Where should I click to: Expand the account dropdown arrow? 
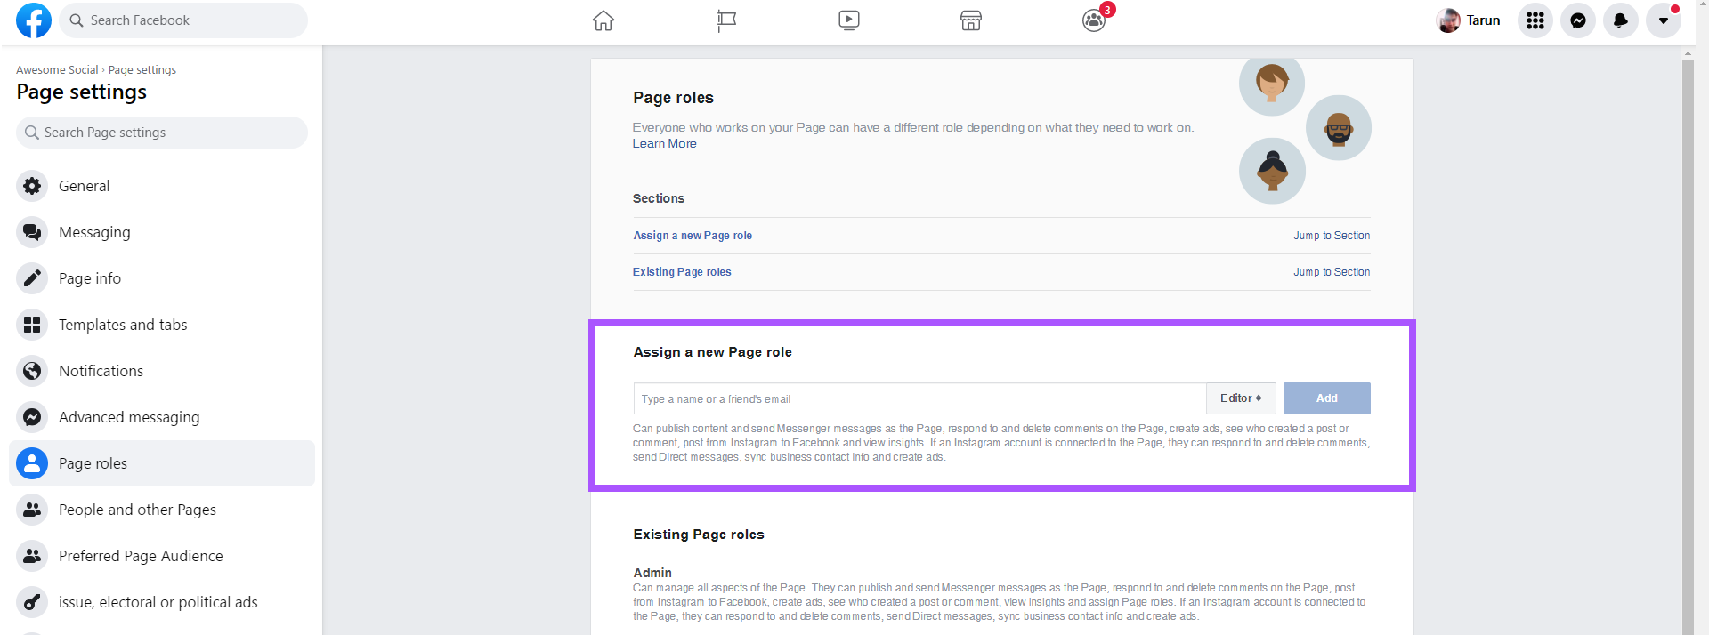pyautogui.click(x=1664, y=20)
